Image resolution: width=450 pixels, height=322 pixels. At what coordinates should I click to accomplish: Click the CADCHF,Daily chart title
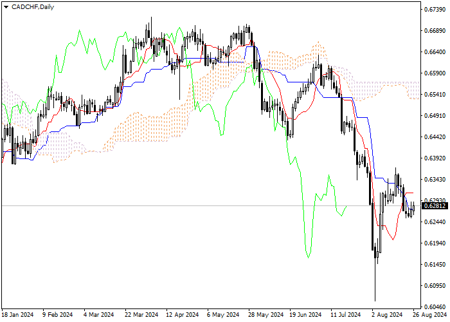coord(33,7)
